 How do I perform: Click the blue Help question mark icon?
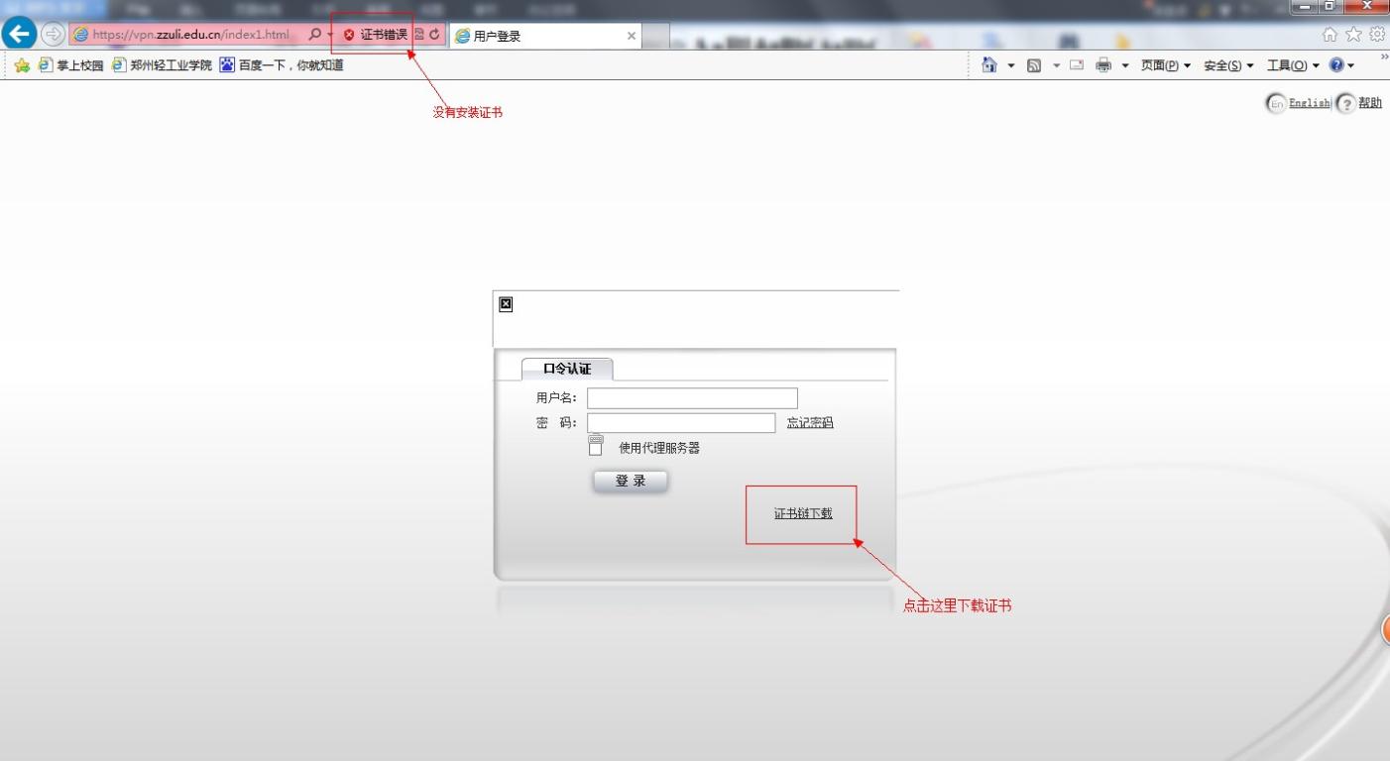coord(1336,65)
